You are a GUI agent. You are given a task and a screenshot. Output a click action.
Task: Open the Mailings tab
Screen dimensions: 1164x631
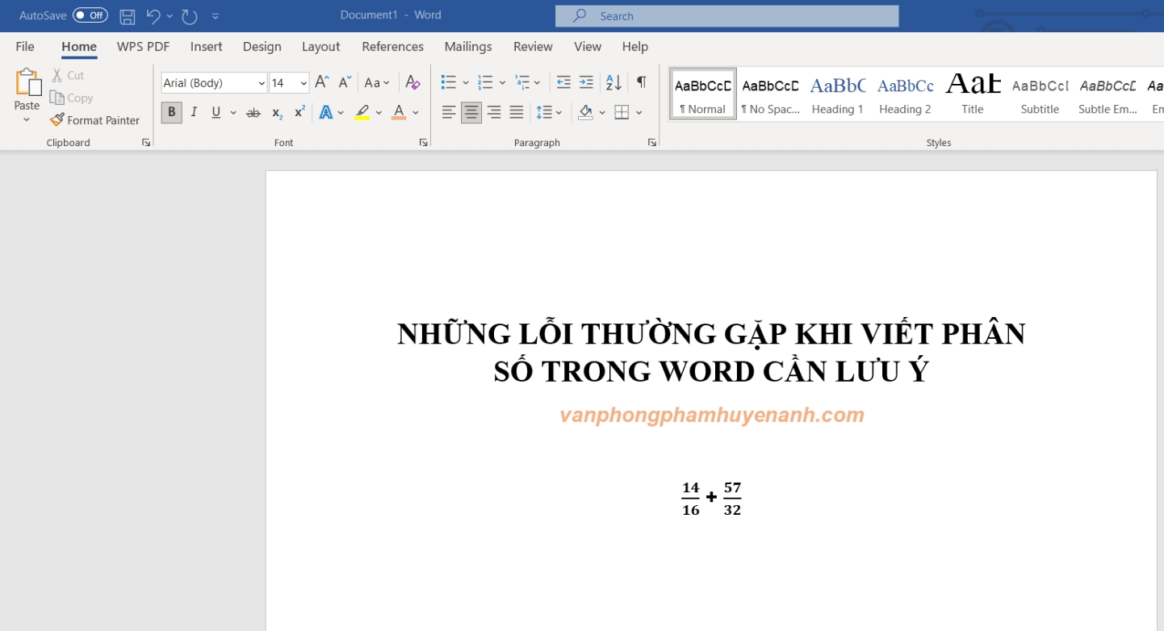468,47
